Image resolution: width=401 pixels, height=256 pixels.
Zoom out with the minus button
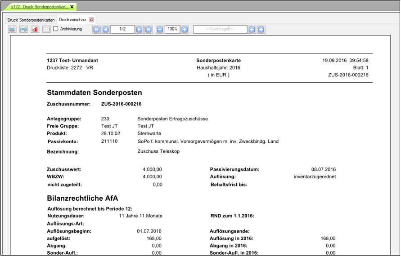tap(160, 29)
